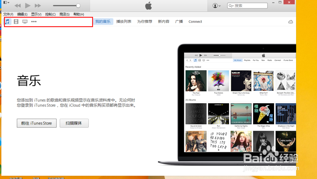Open the 控制(C) menu
This screenshot has width=317, height=179.
point(50,14)
